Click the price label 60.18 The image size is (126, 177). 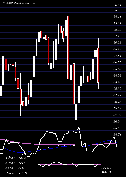[118, 102]
